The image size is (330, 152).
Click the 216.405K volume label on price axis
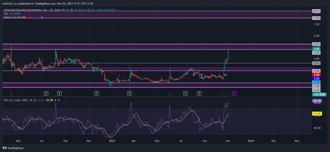(319, 94)
